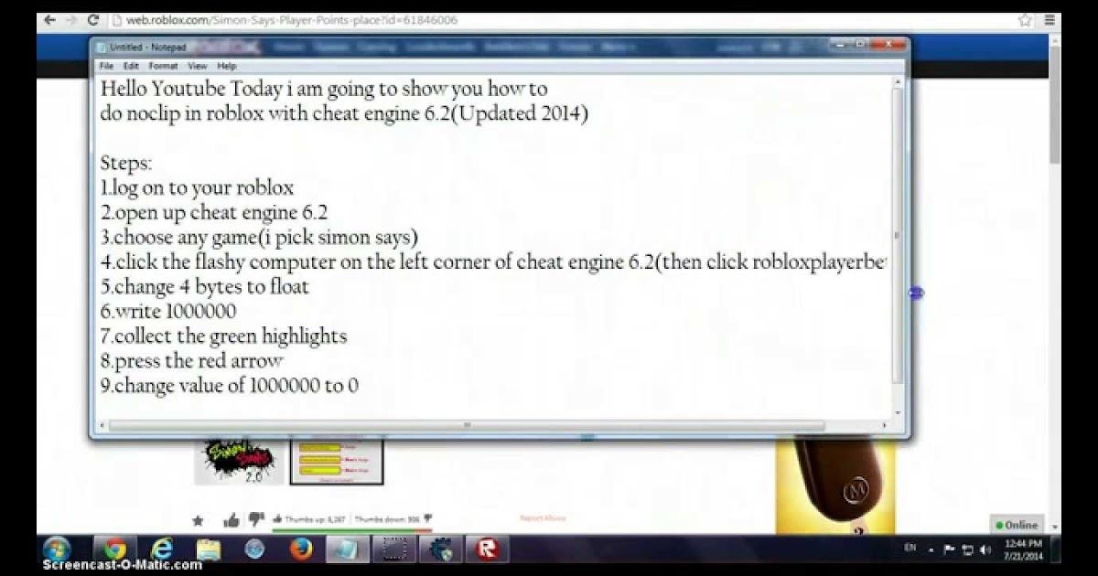Click Chrome's forward navigation arrow
The width and height of the screenshot is (1098, 576).
point(71,19)
